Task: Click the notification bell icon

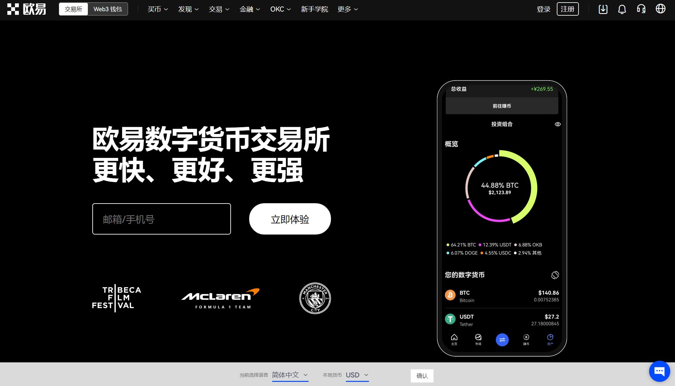Action: pyautogui.click(x=622, y=9)
